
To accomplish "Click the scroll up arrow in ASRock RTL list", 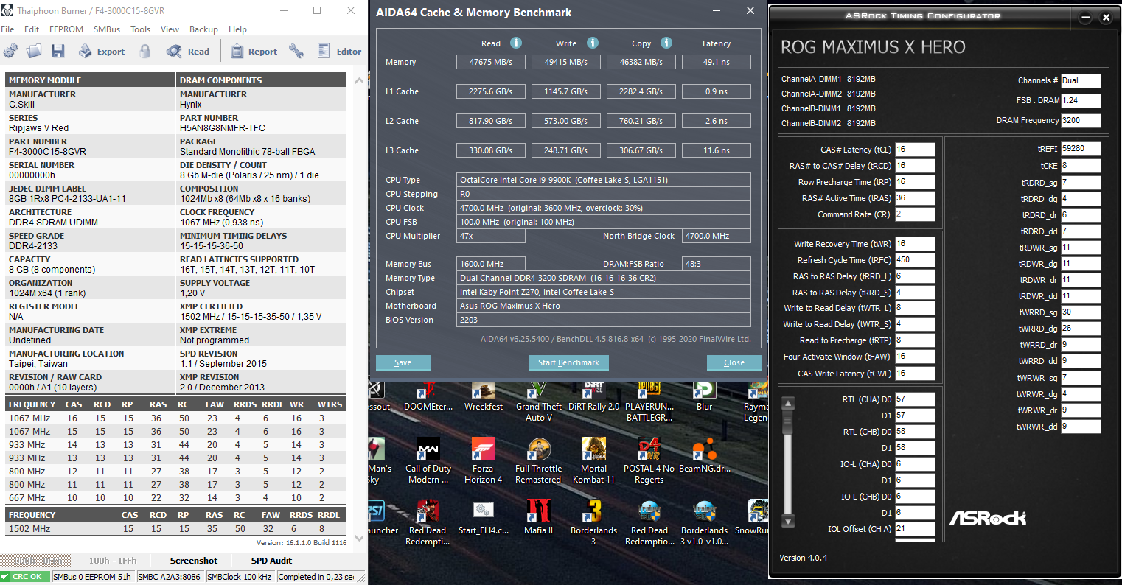I will coord(788,403).
